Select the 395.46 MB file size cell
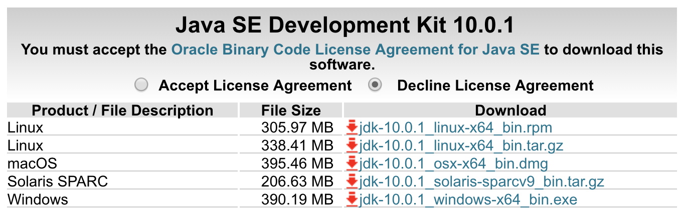Image resolution: width=683 pixels, height=213 pixels. [x=291, y=164]
